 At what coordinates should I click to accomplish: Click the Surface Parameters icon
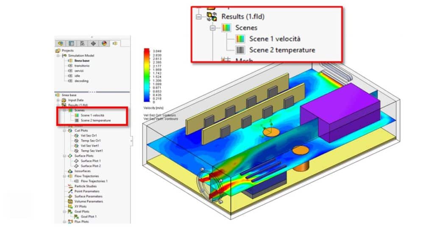pos(70,197)
